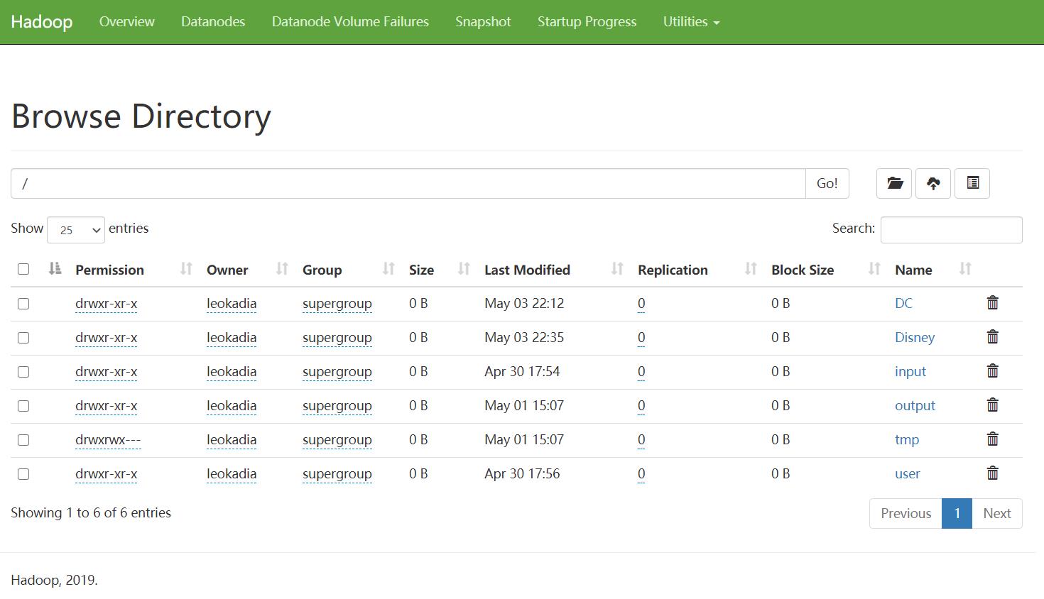Viewport: 1044px width, 599px height.
Task: Click the Last Modified value Apr 30 17:56
Action: [522, 473]
